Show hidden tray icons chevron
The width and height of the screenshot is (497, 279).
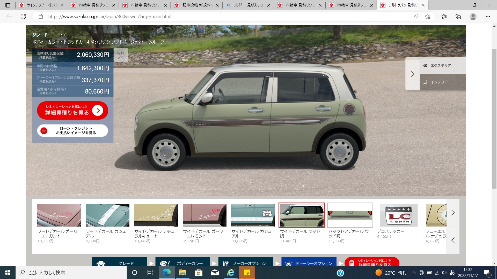coord(414,273)
